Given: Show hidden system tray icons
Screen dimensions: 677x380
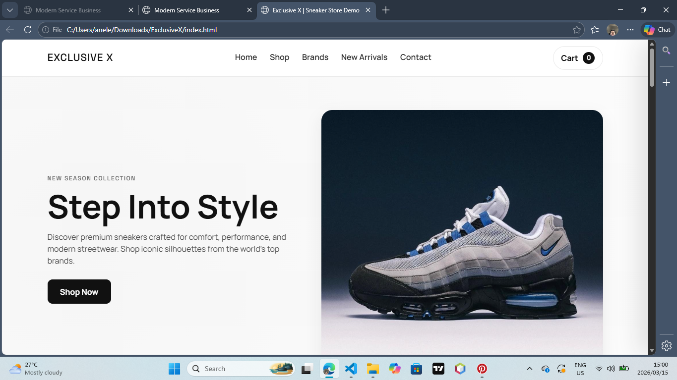Looking at the screenshot, I should point(529,369).
